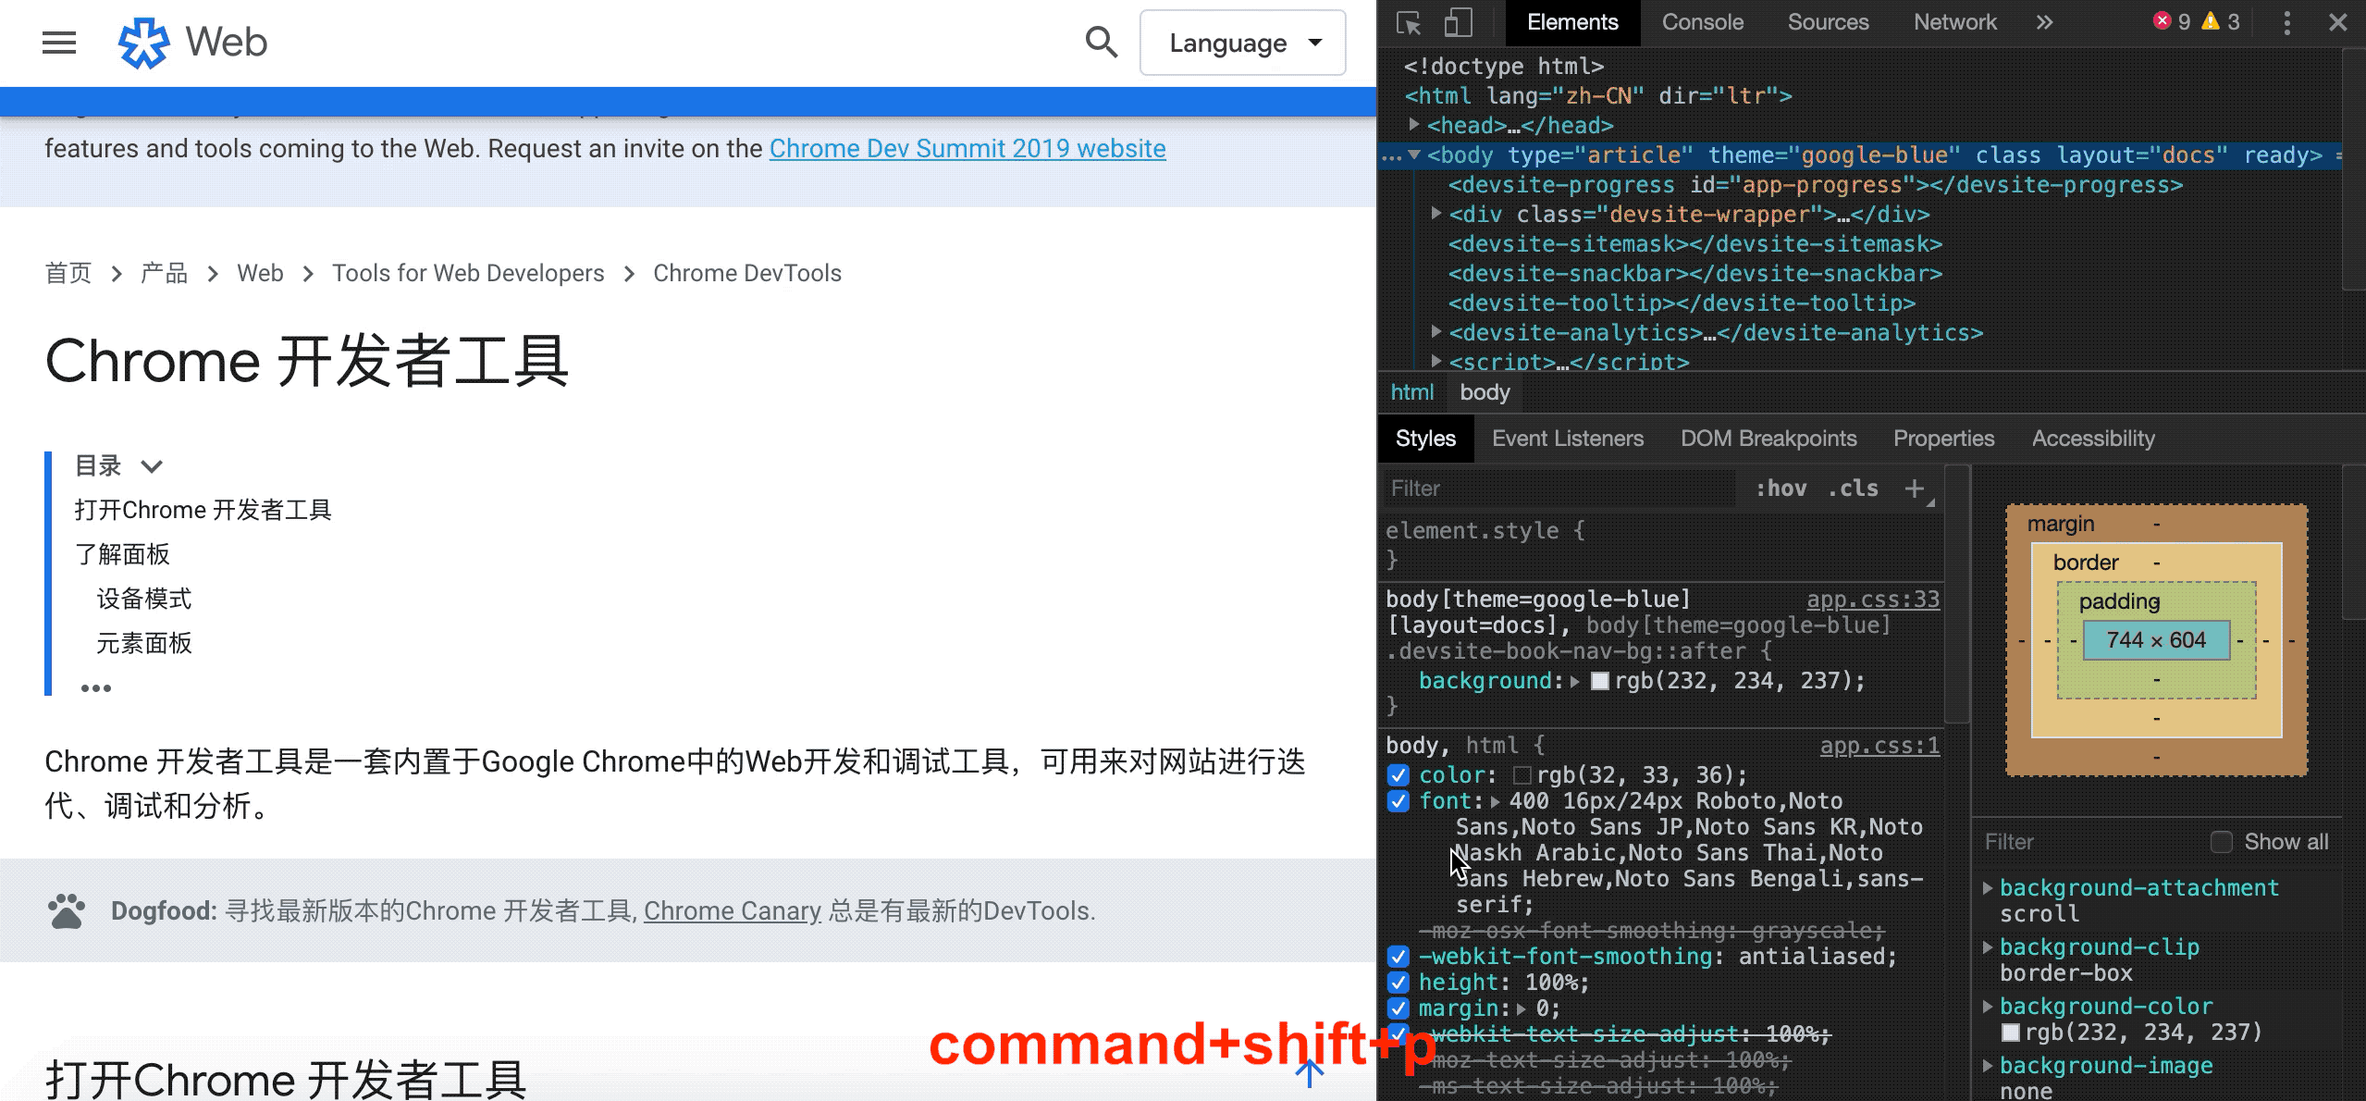
Task: Switch to the Event Listeners tab
Action: [x=1568, y=438]
